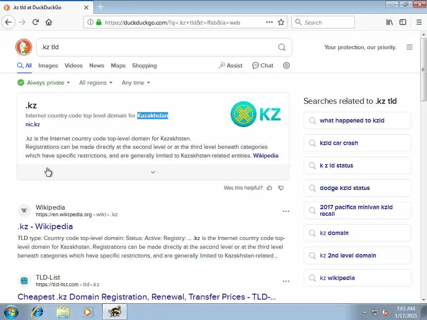The width and height of the screenshot is (427, 320).
Task: Search related 'kz domain'
Action: coord(357,233)
